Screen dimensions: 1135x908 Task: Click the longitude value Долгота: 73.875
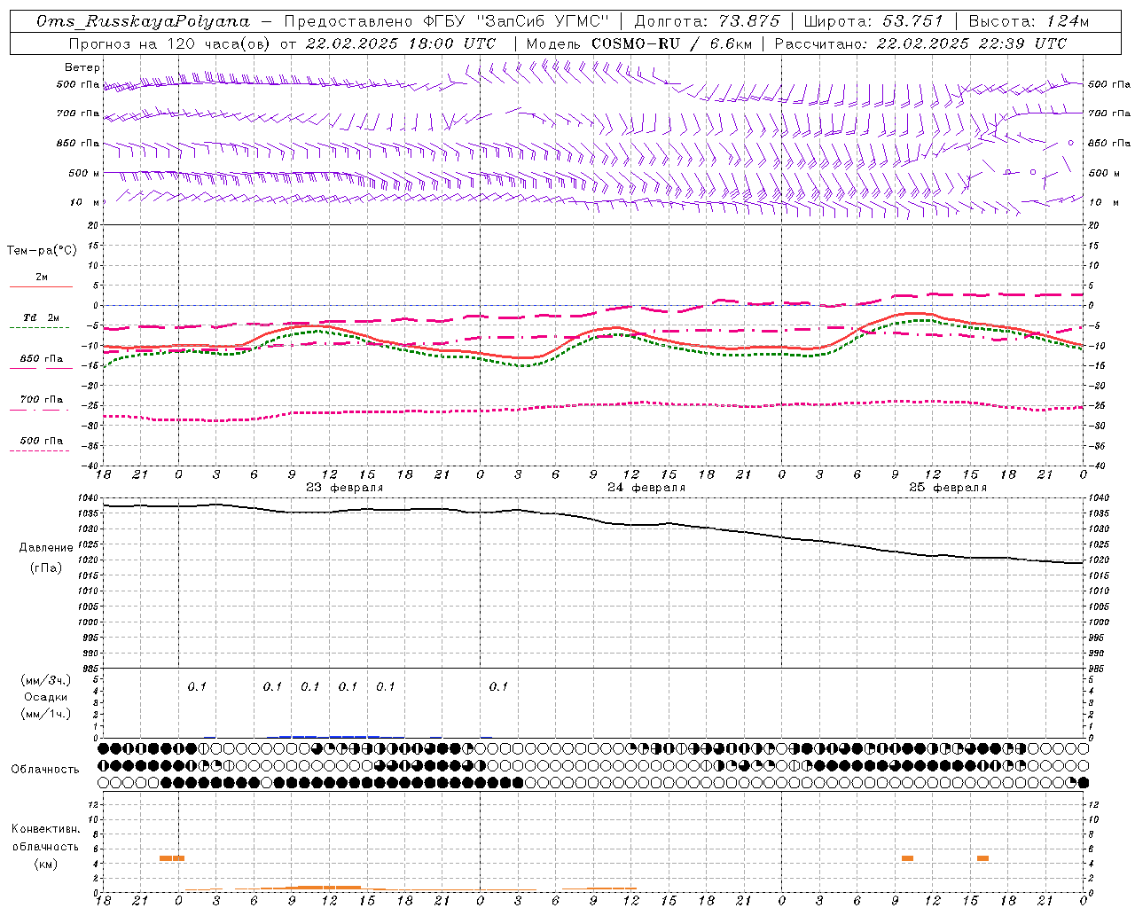(x=707, y=21)
